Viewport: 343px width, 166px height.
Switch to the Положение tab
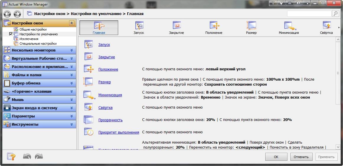(x=214, y=28)
